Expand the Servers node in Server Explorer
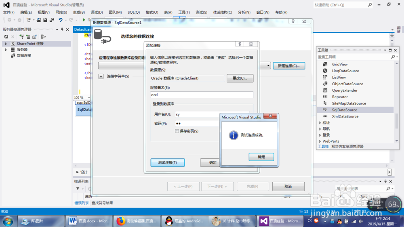 6,49
